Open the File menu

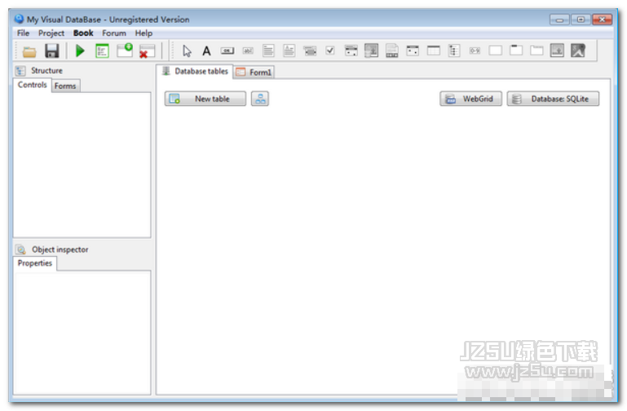(x=23, y=33)
